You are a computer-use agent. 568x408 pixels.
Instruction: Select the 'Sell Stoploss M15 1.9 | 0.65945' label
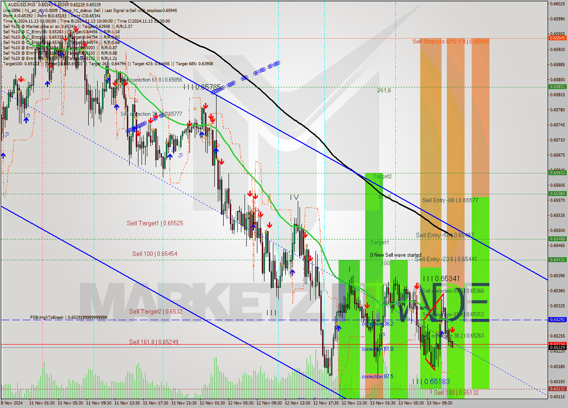(x=451, y=41)
